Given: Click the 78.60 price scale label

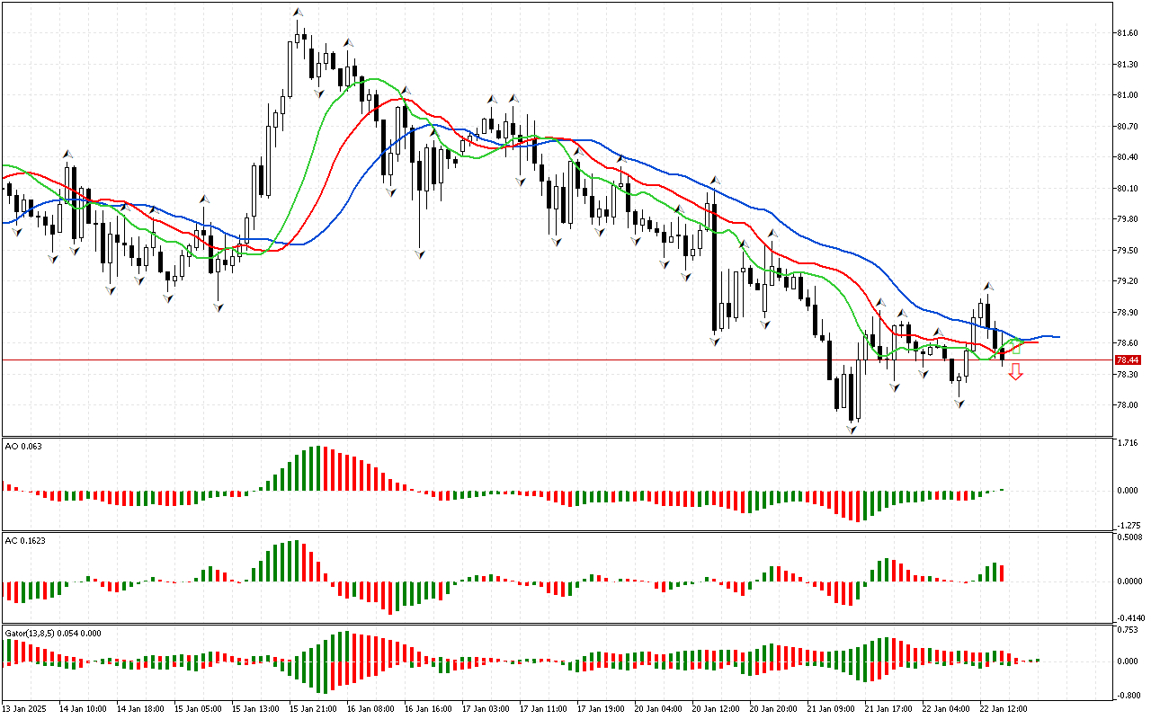Looking at the screenshot, I should pyautogui.click(x=1129, y=343).
